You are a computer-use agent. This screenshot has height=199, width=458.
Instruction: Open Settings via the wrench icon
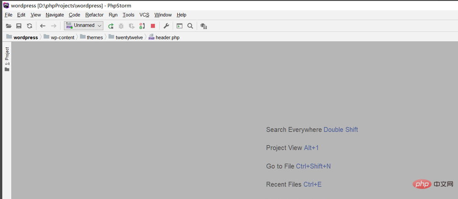pyautogui.click(x=166, y=26)
